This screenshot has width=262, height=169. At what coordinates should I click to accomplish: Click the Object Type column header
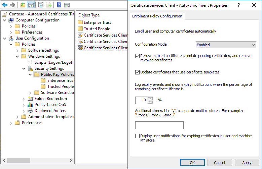point(89,15)
